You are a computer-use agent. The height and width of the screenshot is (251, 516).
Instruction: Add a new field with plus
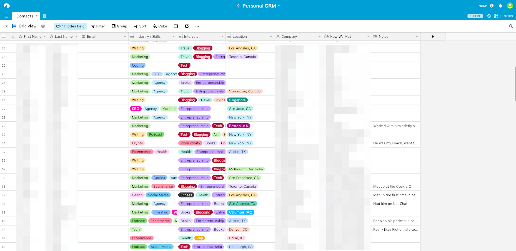click(x=433, y=36)
